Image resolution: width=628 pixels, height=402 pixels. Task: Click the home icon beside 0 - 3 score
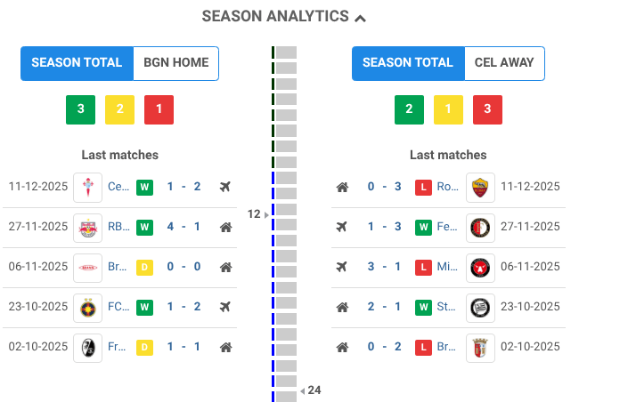pyautogui.click(x=342, y=187)
